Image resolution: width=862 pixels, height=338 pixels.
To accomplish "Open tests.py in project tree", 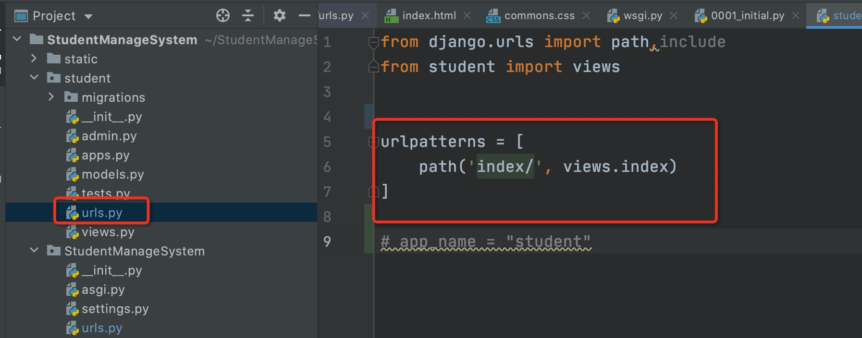I will point(106,193).
